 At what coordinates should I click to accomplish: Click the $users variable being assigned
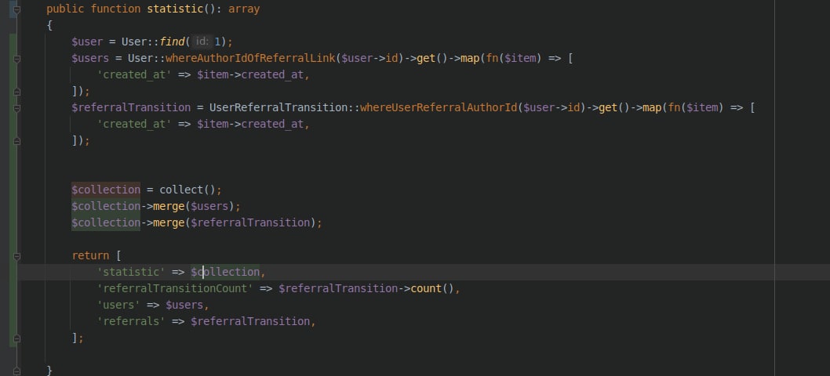(90, 58)
